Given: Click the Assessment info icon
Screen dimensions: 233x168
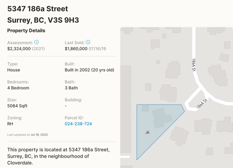Looking at the screenshot, I should coord(37,42).
